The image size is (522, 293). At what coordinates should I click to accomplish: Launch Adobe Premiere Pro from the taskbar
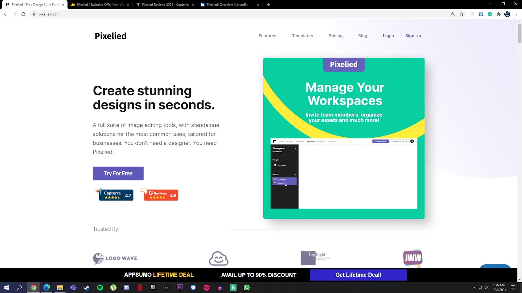(180, 287)
